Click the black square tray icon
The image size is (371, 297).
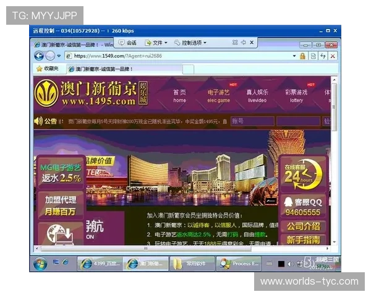pos(281,264)
